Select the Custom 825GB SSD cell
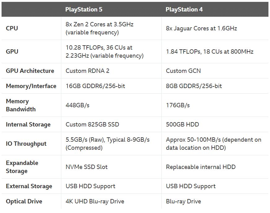270x213 pixels. (92, 124)
